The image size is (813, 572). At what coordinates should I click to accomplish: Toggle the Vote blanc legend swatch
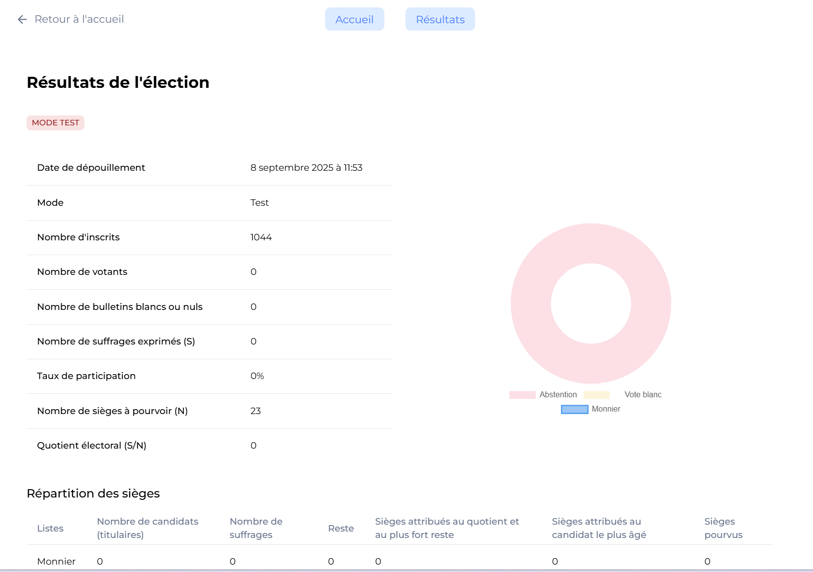pyautogui.click(x=596, y=395)
